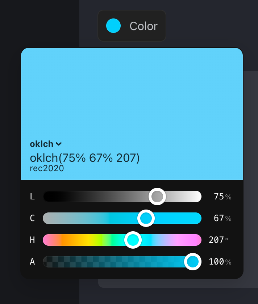This screenshot has width=258, height=304.
Task: Select the H hue slider handle
Action: tap(133, 240)
